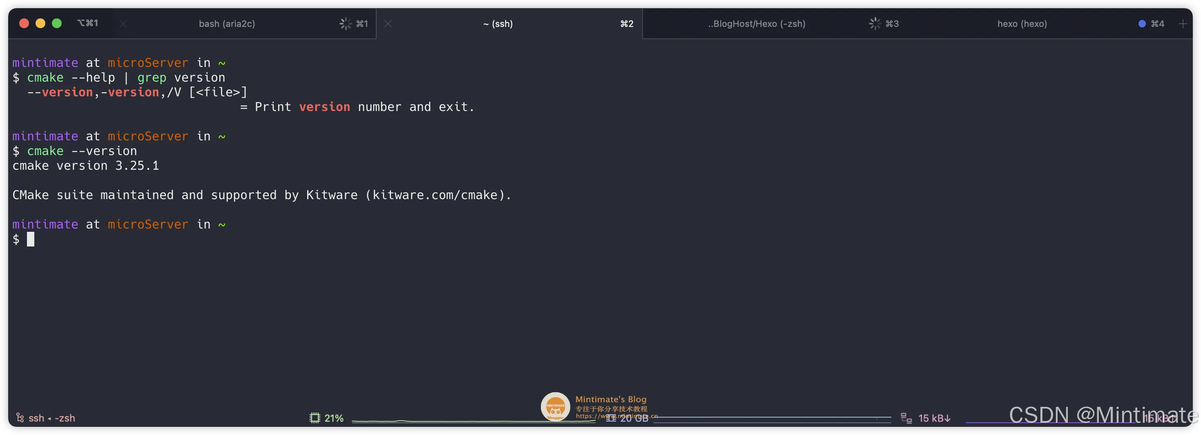Click the 'cmake version 3.25.1' output line
Image resolution: width=1201 pixels, height=435 pixels.
pyautogui.click(x=86, y=165)
